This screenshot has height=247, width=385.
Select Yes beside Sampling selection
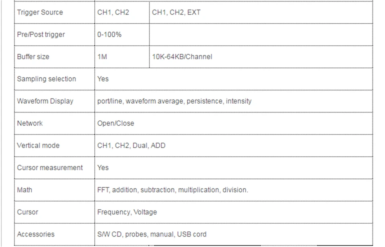[103, 79]
